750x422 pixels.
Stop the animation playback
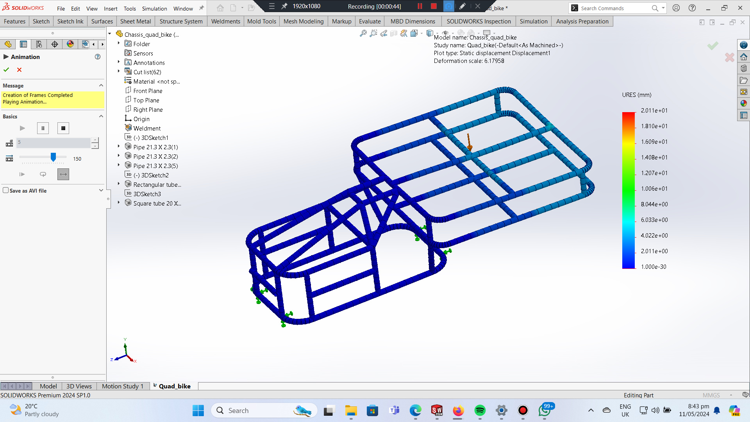point(63,128)
